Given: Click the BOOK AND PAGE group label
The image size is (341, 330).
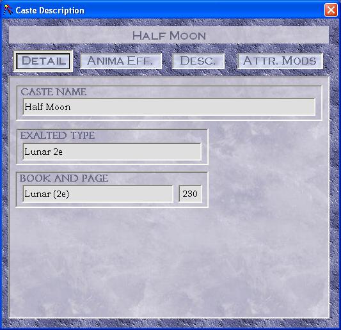Looking at the screenshot, I should [x=64, y=178].
